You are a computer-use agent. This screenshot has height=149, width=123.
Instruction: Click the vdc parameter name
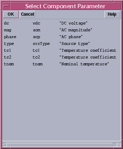click(x=37, y=23)
